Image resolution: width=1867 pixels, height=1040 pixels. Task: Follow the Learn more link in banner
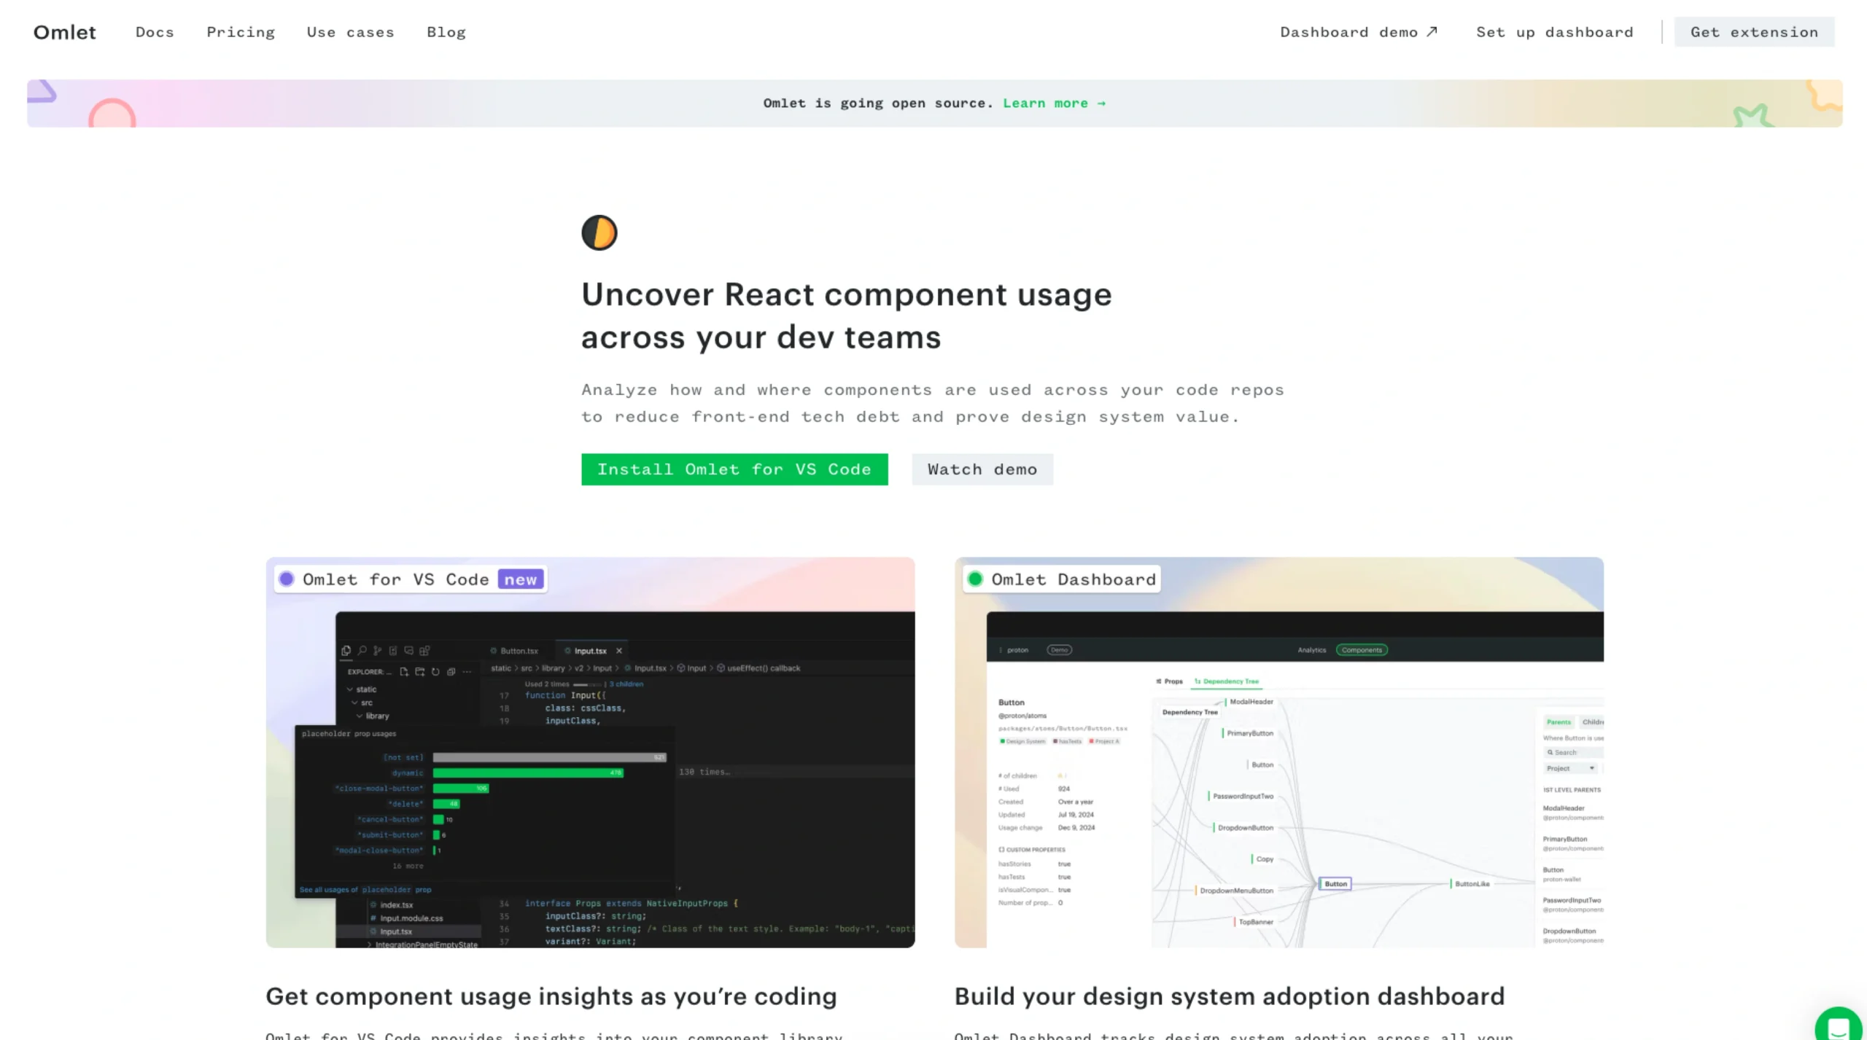pos(1055,103)
